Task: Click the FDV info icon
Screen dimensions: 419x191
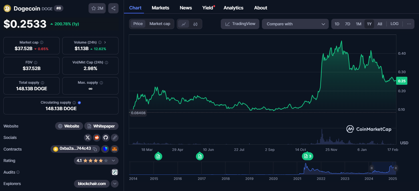Action: point(36,62)
